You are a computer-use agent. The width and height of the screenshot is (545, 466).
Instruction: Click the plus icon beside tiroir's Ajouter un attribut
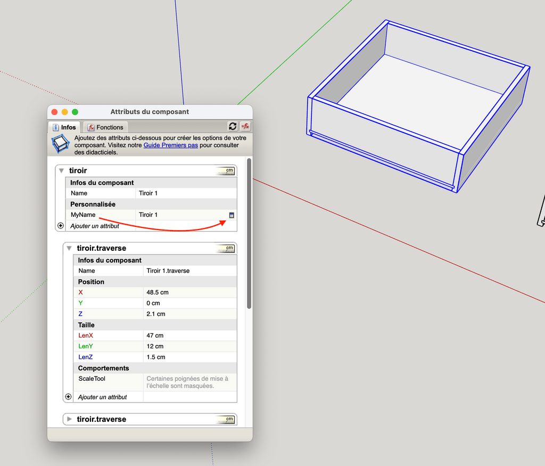(61, 226)
